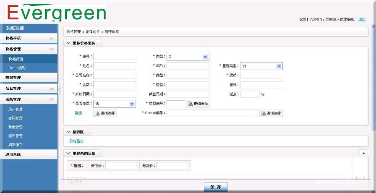Collapse the 显示区 section chevron
The image size is (376, 193).
click(x=68, y=132)
